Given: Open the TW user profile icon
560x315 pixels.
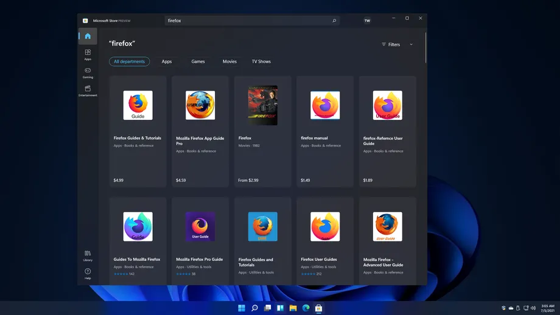Looking at the screenshot, I should (x=367, y=21).
